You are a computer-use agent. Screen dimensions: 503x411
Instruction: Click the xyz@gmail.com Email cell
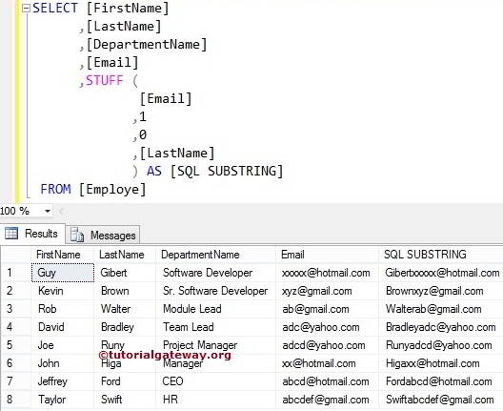tap(327, 291)
